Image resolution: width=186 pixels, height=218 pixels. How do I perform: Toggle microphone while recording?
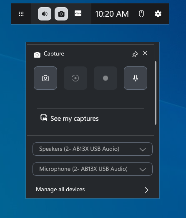coord(136,78)
